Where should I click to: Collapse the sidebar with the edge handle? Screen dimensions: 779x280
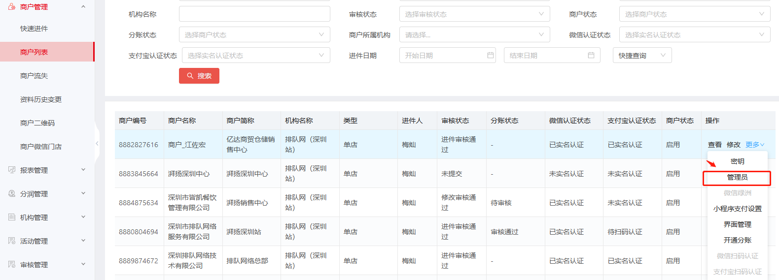(x=97, y=144)
